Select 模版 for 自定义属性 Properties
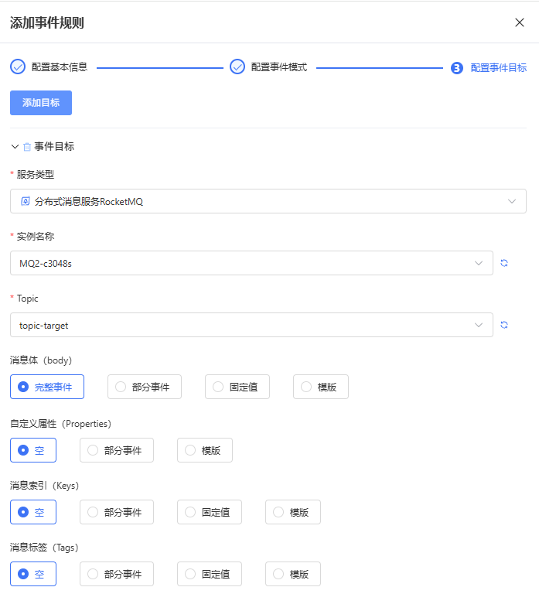Viewport: 539px width, 611px height. pyautogui.click(x=205, y=450)
